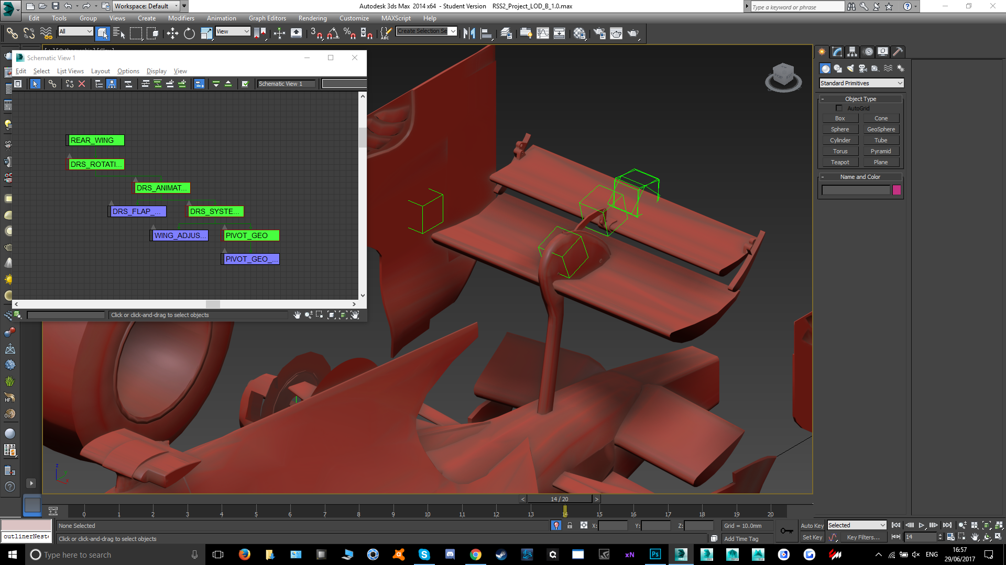Select the REAR_WING node in Schematic View
Screen dimensions: 1006x565
coord(95,140)
